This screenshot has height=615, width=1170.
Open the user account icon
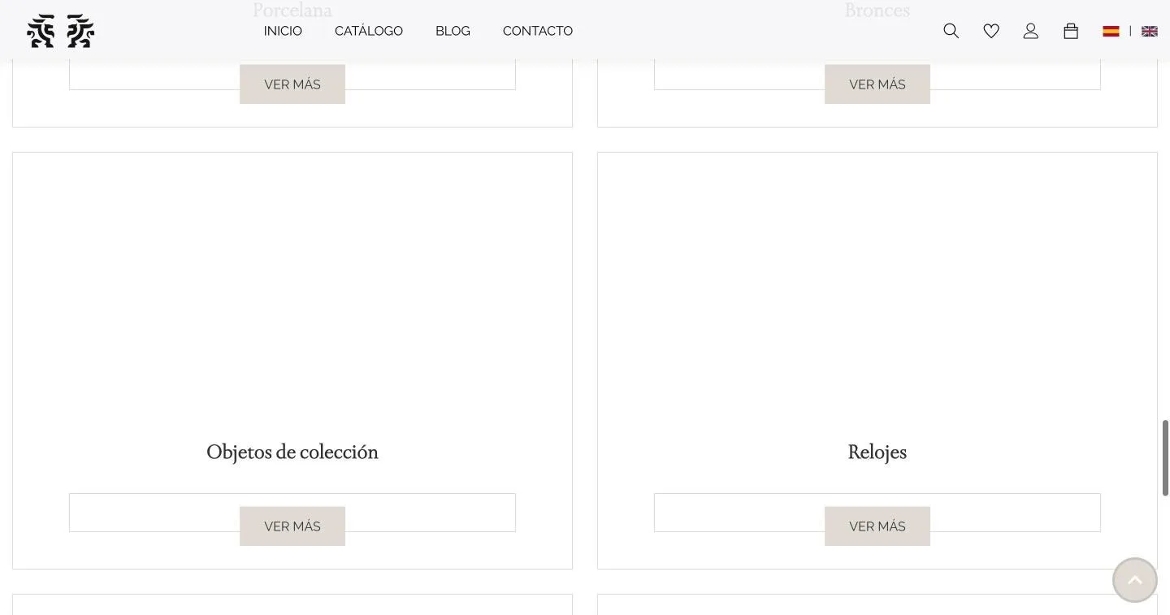tap(1031, 31)
